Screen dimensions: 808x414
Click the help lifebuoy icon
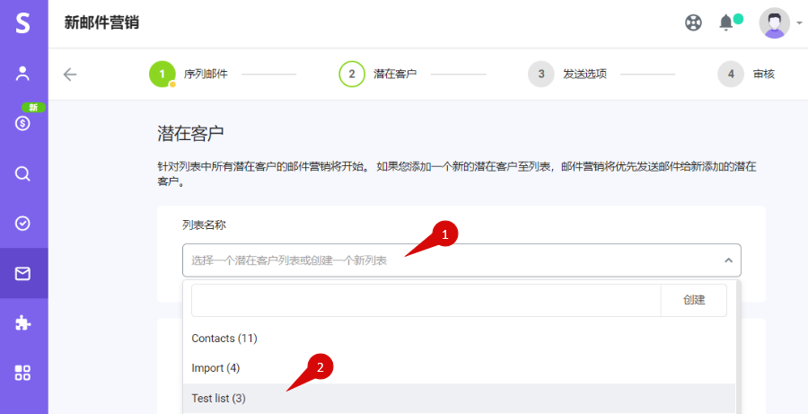tap(693, 22)
